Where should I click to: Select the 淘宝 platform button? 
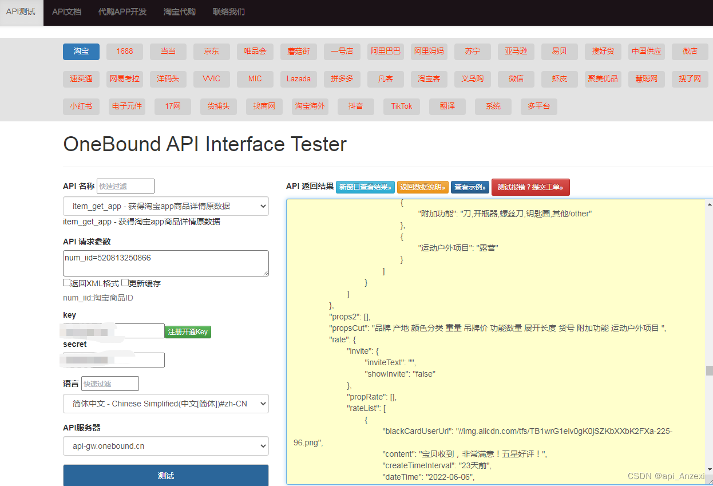[x=81, y=52]
